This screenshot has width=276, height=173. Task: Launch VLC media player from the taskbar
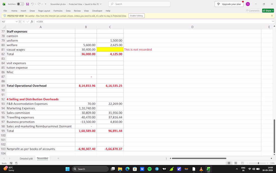[201, 169]
